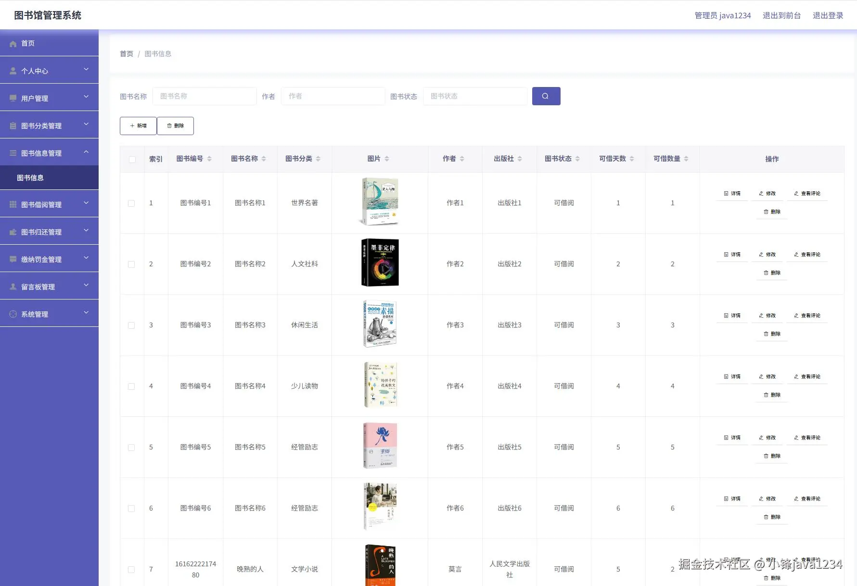Open the 图书名称1 cover thumbnail
The image size is (857, 586).
(x=380, y=201)
